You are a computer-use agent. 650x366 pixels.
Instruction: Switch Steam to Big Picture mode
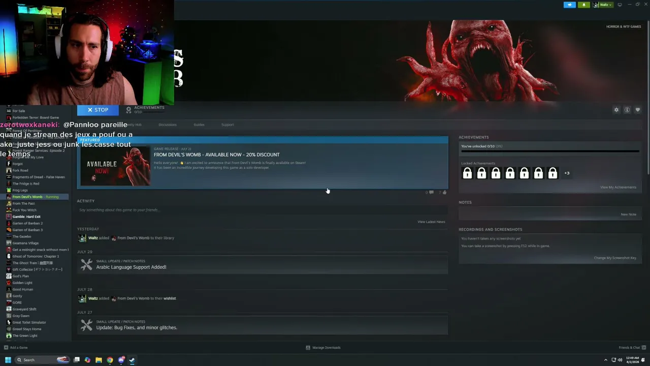(620, 5)
